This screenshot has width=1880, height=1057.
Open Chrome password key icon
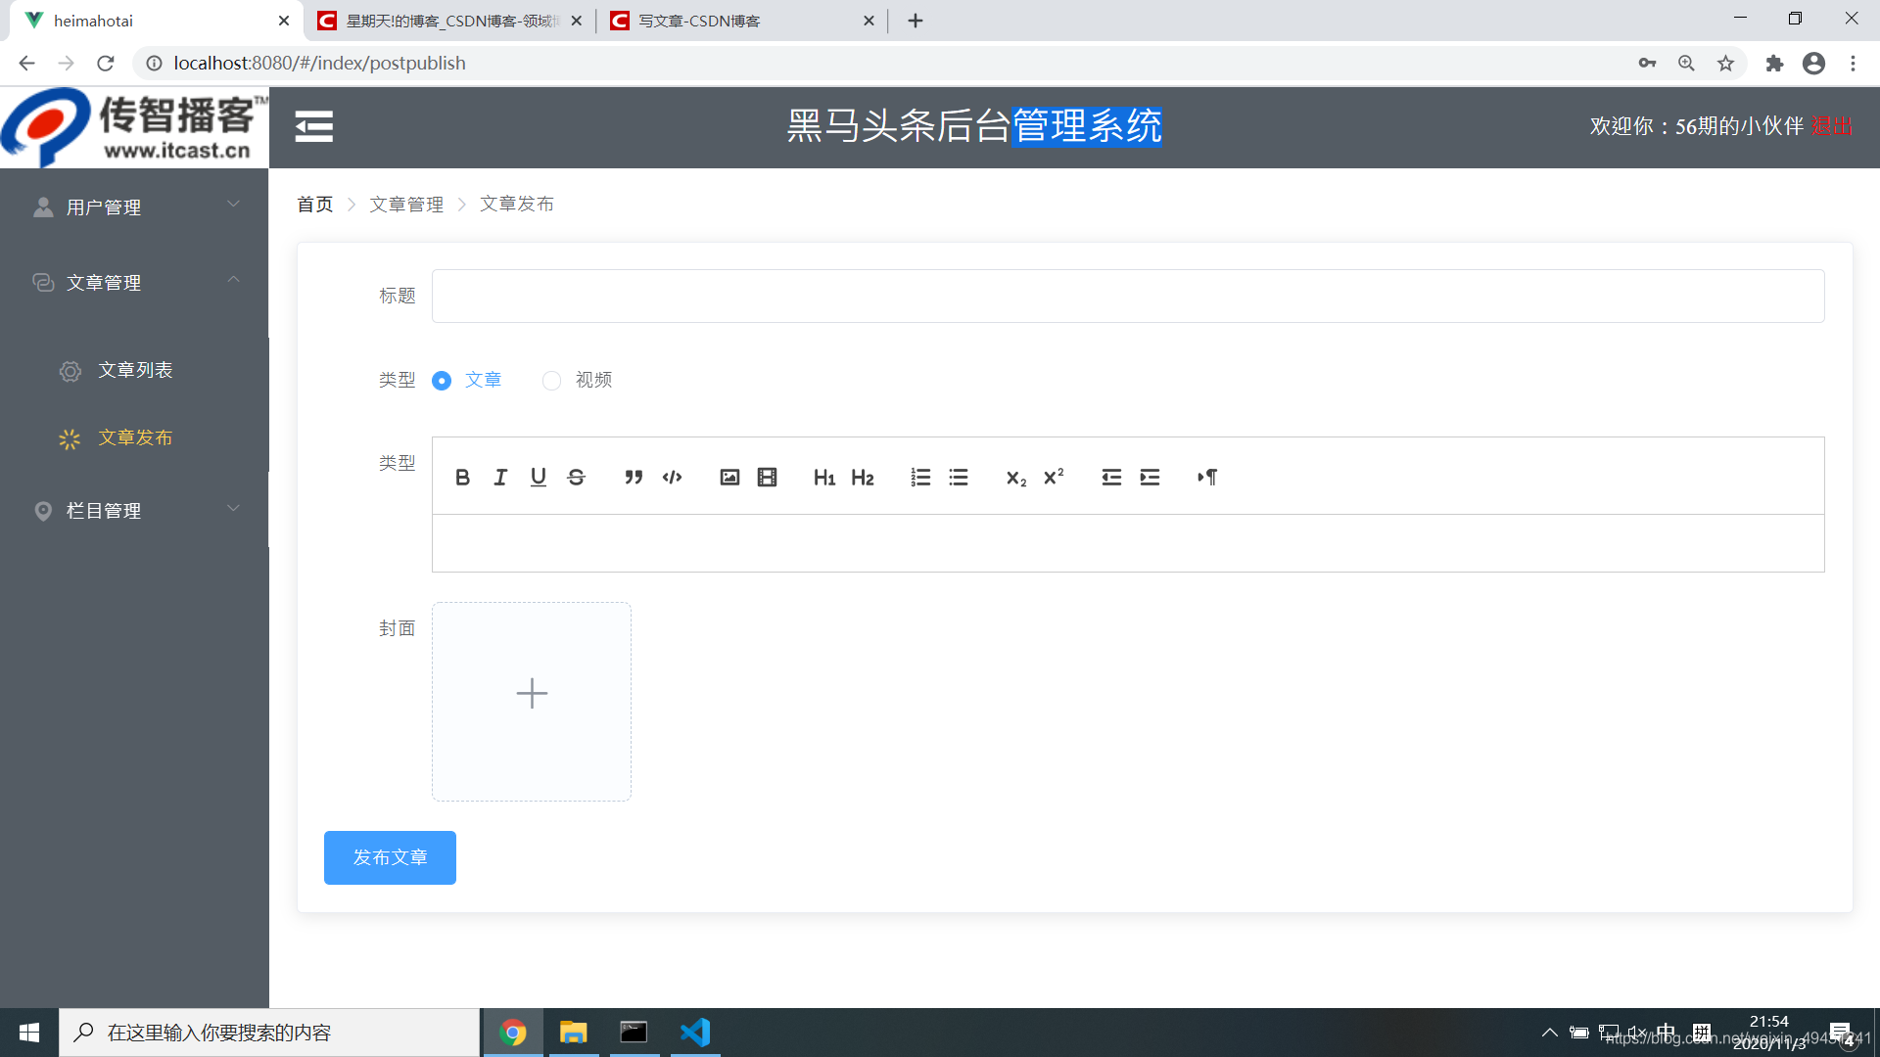1647,63
